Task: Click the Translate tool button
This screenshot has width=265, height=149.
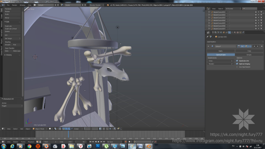Action: tap(12, 9)
